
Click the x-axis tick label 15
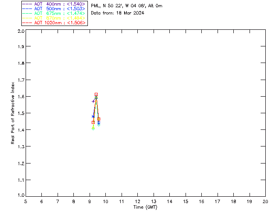coord(186,201)
